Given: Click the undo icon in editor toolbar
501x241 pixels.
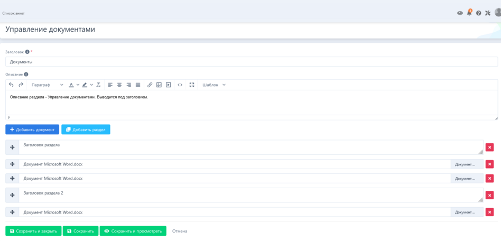Looking at the screenshot, I should (12, 85).
